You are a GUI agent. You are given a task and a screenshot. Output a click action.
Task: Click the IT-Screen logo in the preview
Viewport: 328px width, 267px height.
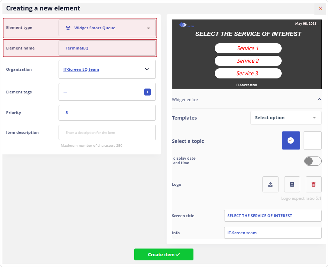click(x=186, y=25)
